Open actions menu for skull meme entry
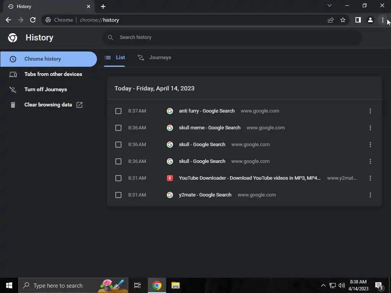This screenshot has width=391, height=293. pos(370,128)
